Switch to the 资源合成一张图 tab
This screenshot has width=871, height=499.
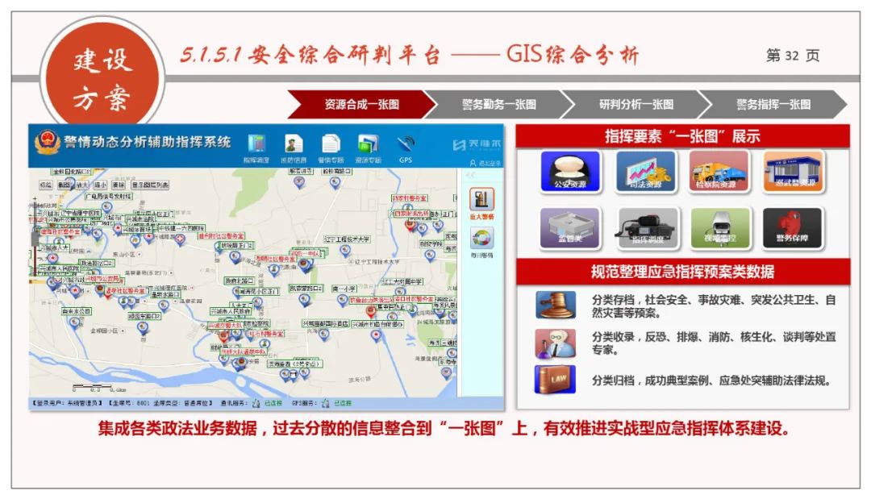(x=363, y=105)
